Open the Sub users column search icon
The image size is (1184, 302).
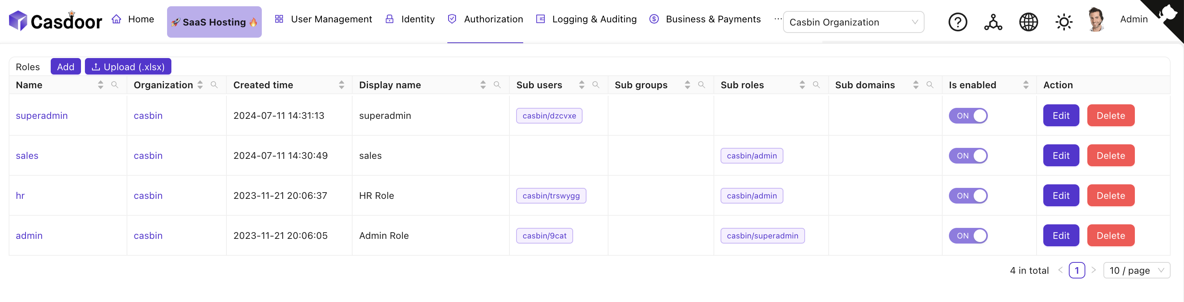pos(596,85)
